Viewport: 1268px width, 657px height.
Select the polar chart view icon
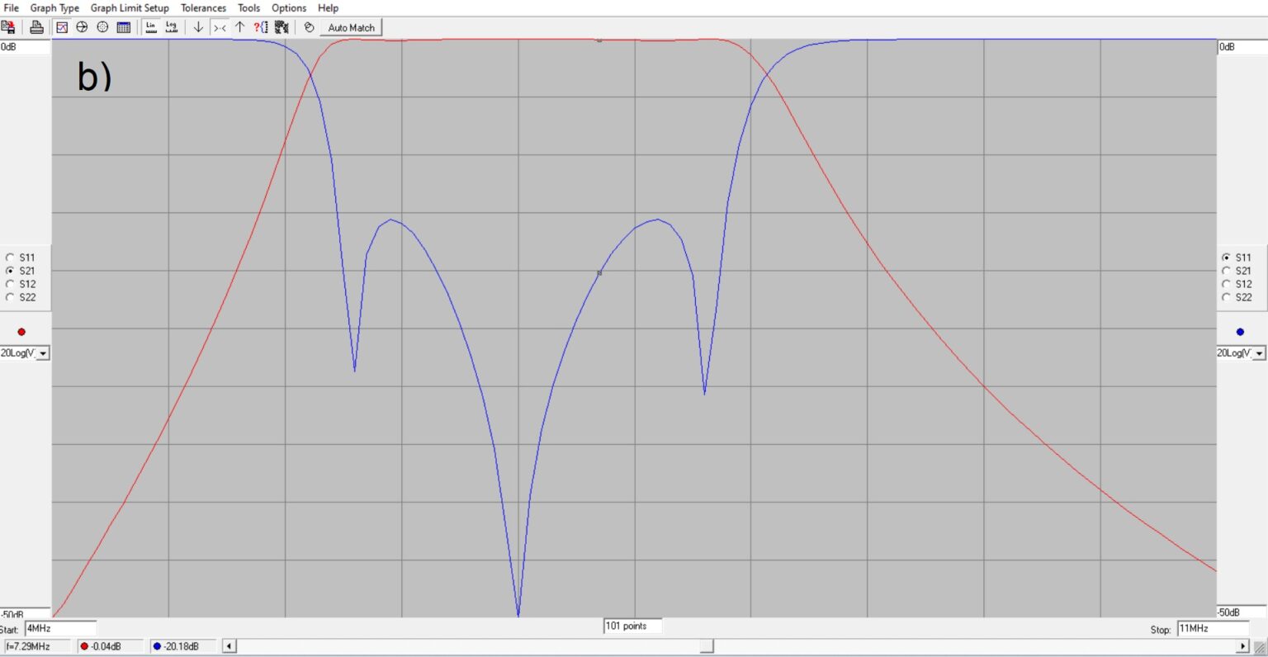pos(102,27)
